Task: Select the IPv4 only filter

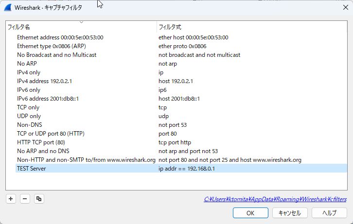Action: (x=29, y=72)
